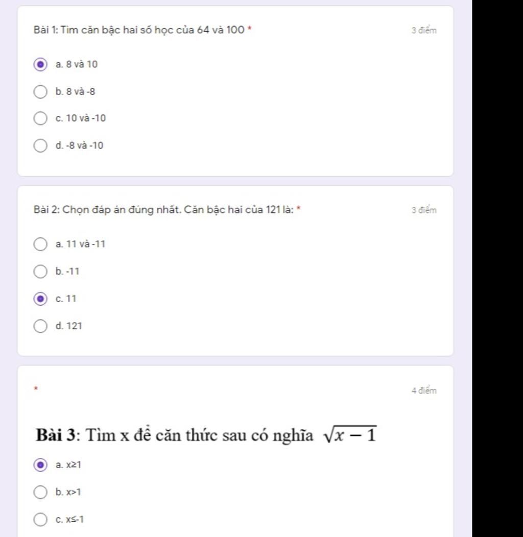Select option 'a. 8 và 10' in Bài 1

(40, 65)
